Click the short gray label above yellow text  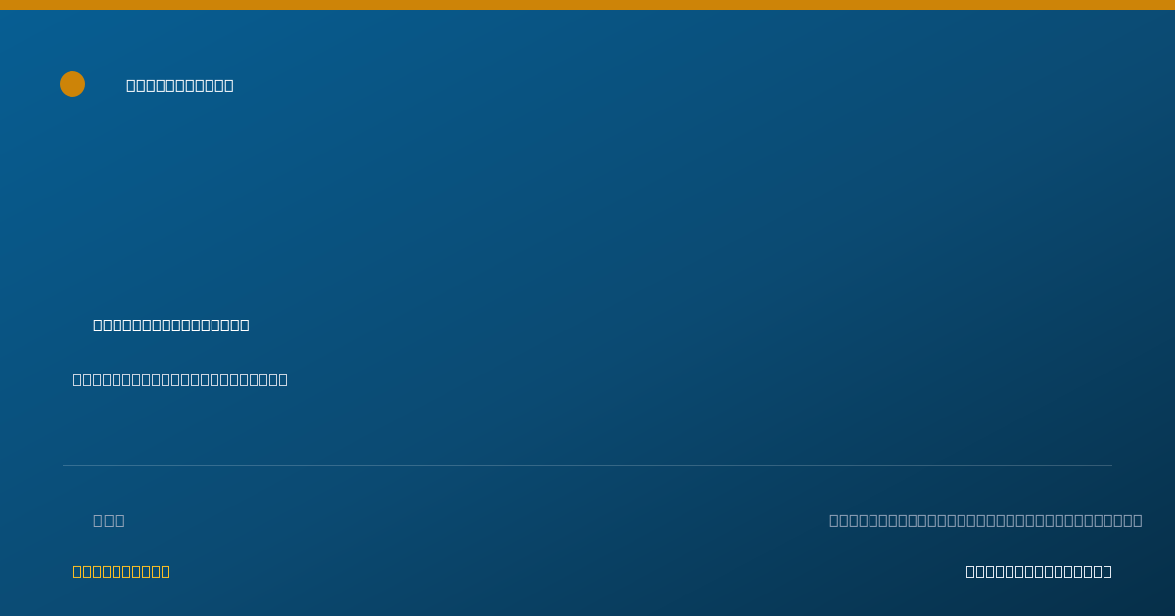point(109,520)
